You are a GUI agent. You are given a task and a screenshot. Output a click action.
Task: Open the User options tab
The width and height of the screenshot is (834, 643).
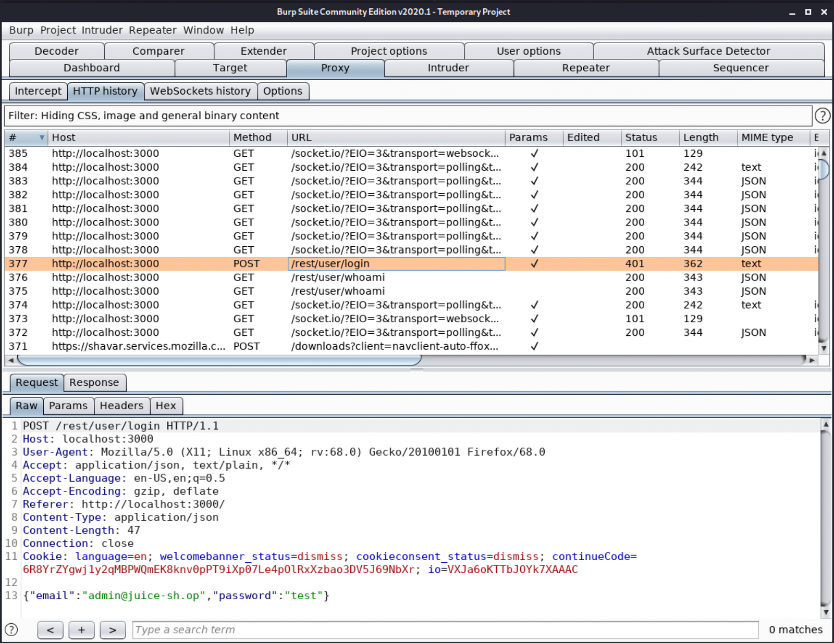click(529, 51)
